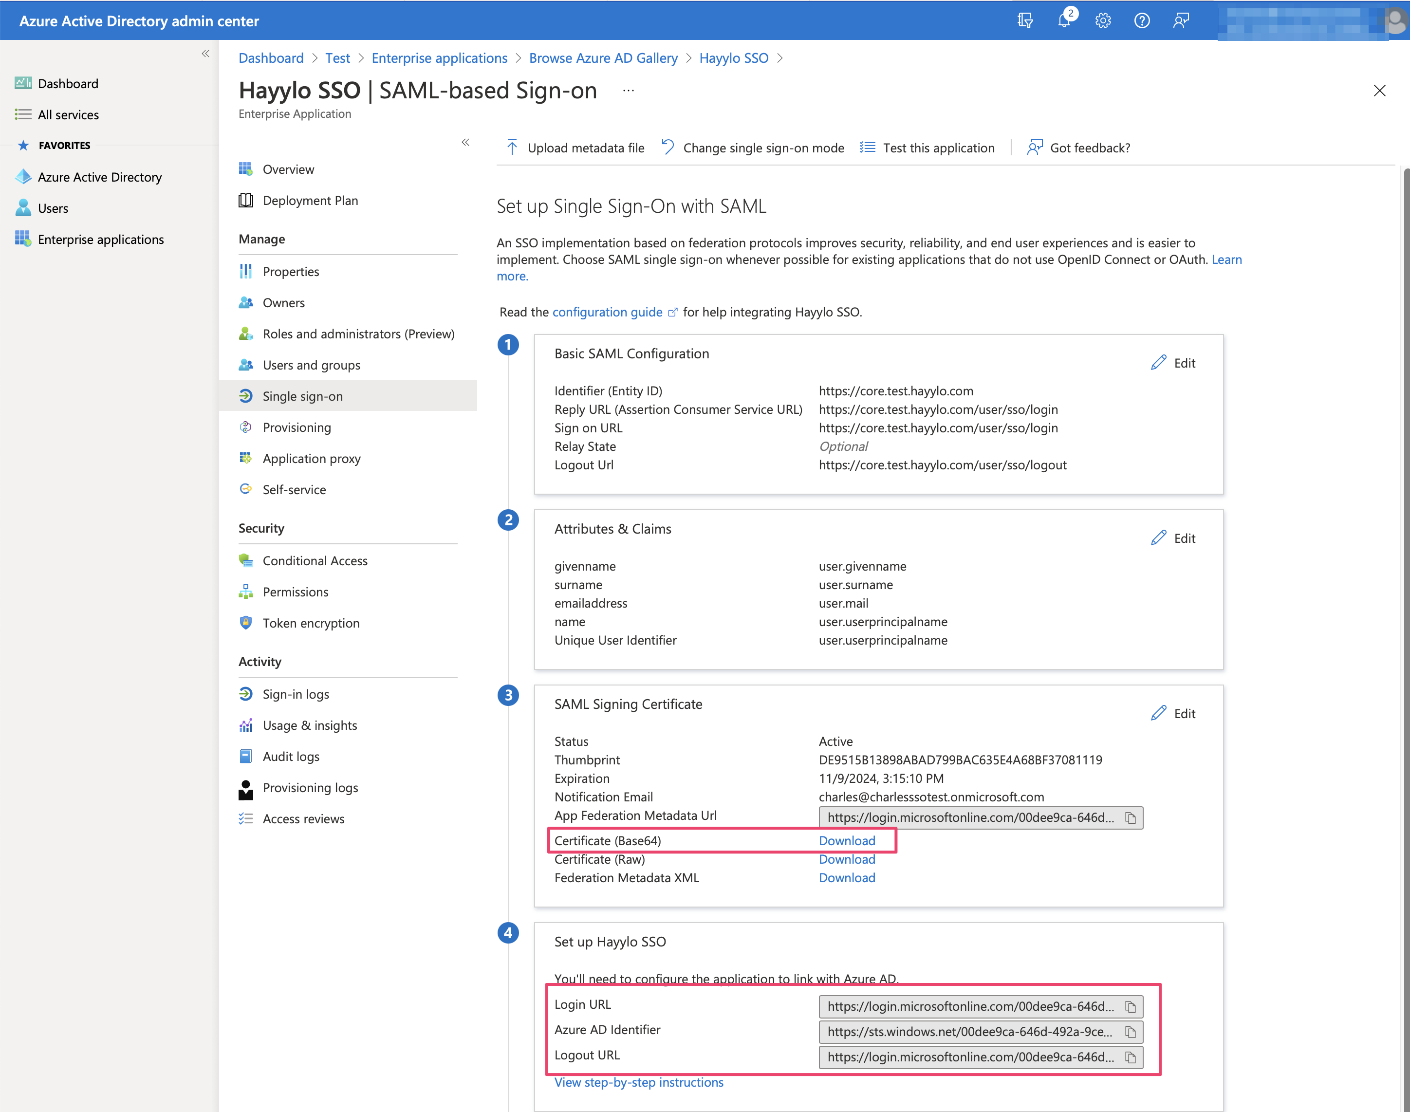The image size is (1410, 1112).
Task: Open portal settings gear icon
Action: click(1102, 20)
